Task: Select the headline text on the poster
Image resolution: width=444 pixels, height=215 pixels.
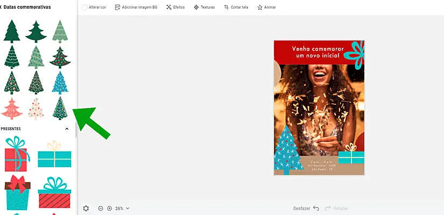Action: (318, 52)
